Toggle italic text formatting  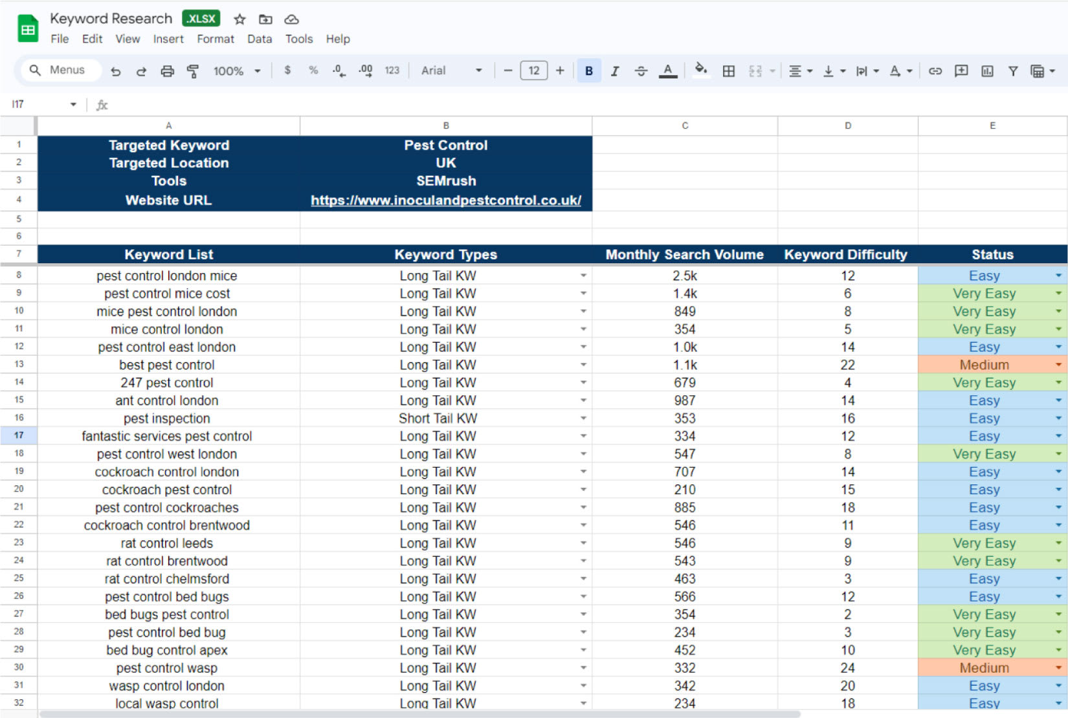(614, 71)
